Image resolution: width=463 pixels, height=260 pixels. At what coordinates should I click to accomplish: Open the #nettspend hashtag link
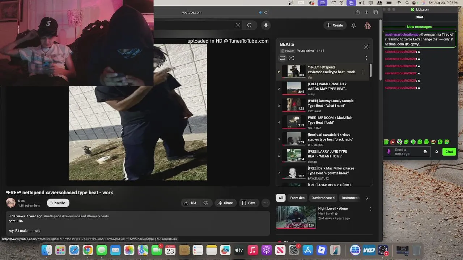click(x=52, y=216)
